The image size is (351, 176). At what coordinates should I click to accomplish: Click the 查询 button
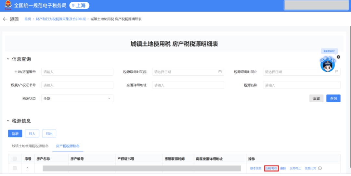[333, 98]
